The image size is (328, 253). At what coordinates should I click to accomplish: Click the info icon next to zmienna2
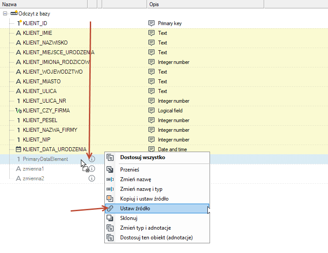tap(92, 178)
